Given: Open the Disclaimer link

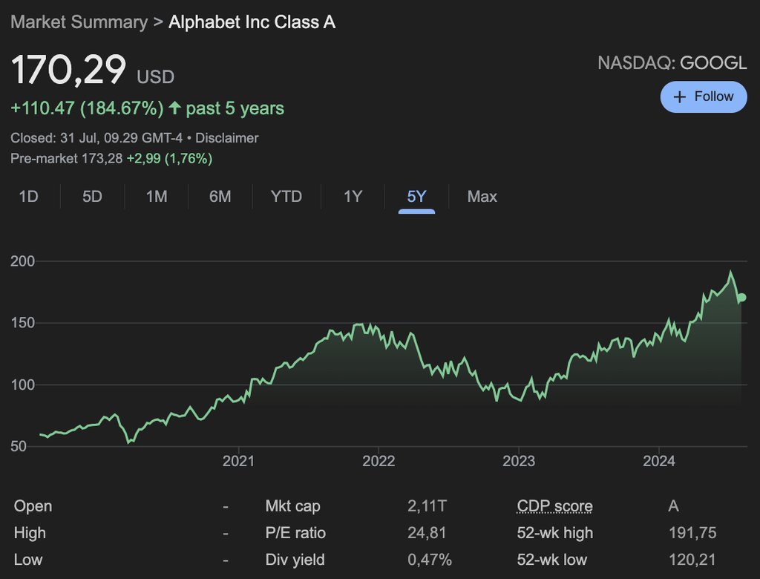Looking at the screenshot, I should click(x=227, y=138).
